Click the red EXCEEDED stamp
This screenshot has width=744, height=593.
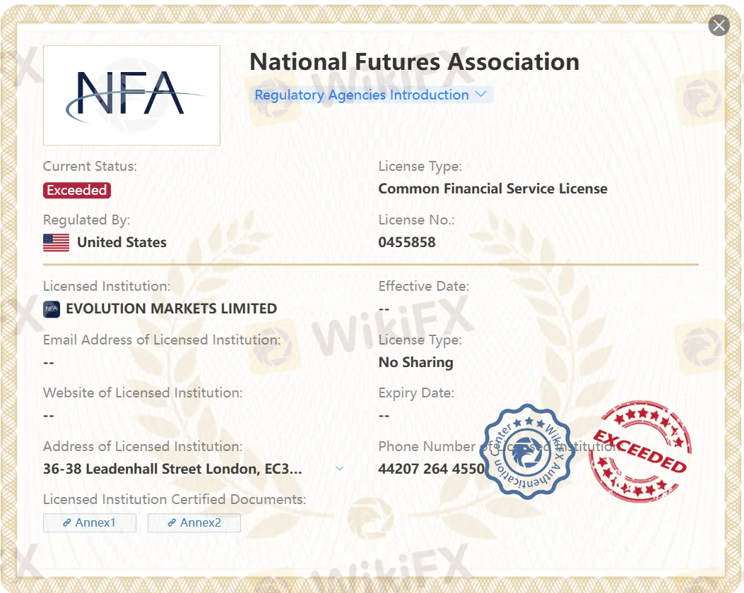pyautogui.click(x=639, y=453)
